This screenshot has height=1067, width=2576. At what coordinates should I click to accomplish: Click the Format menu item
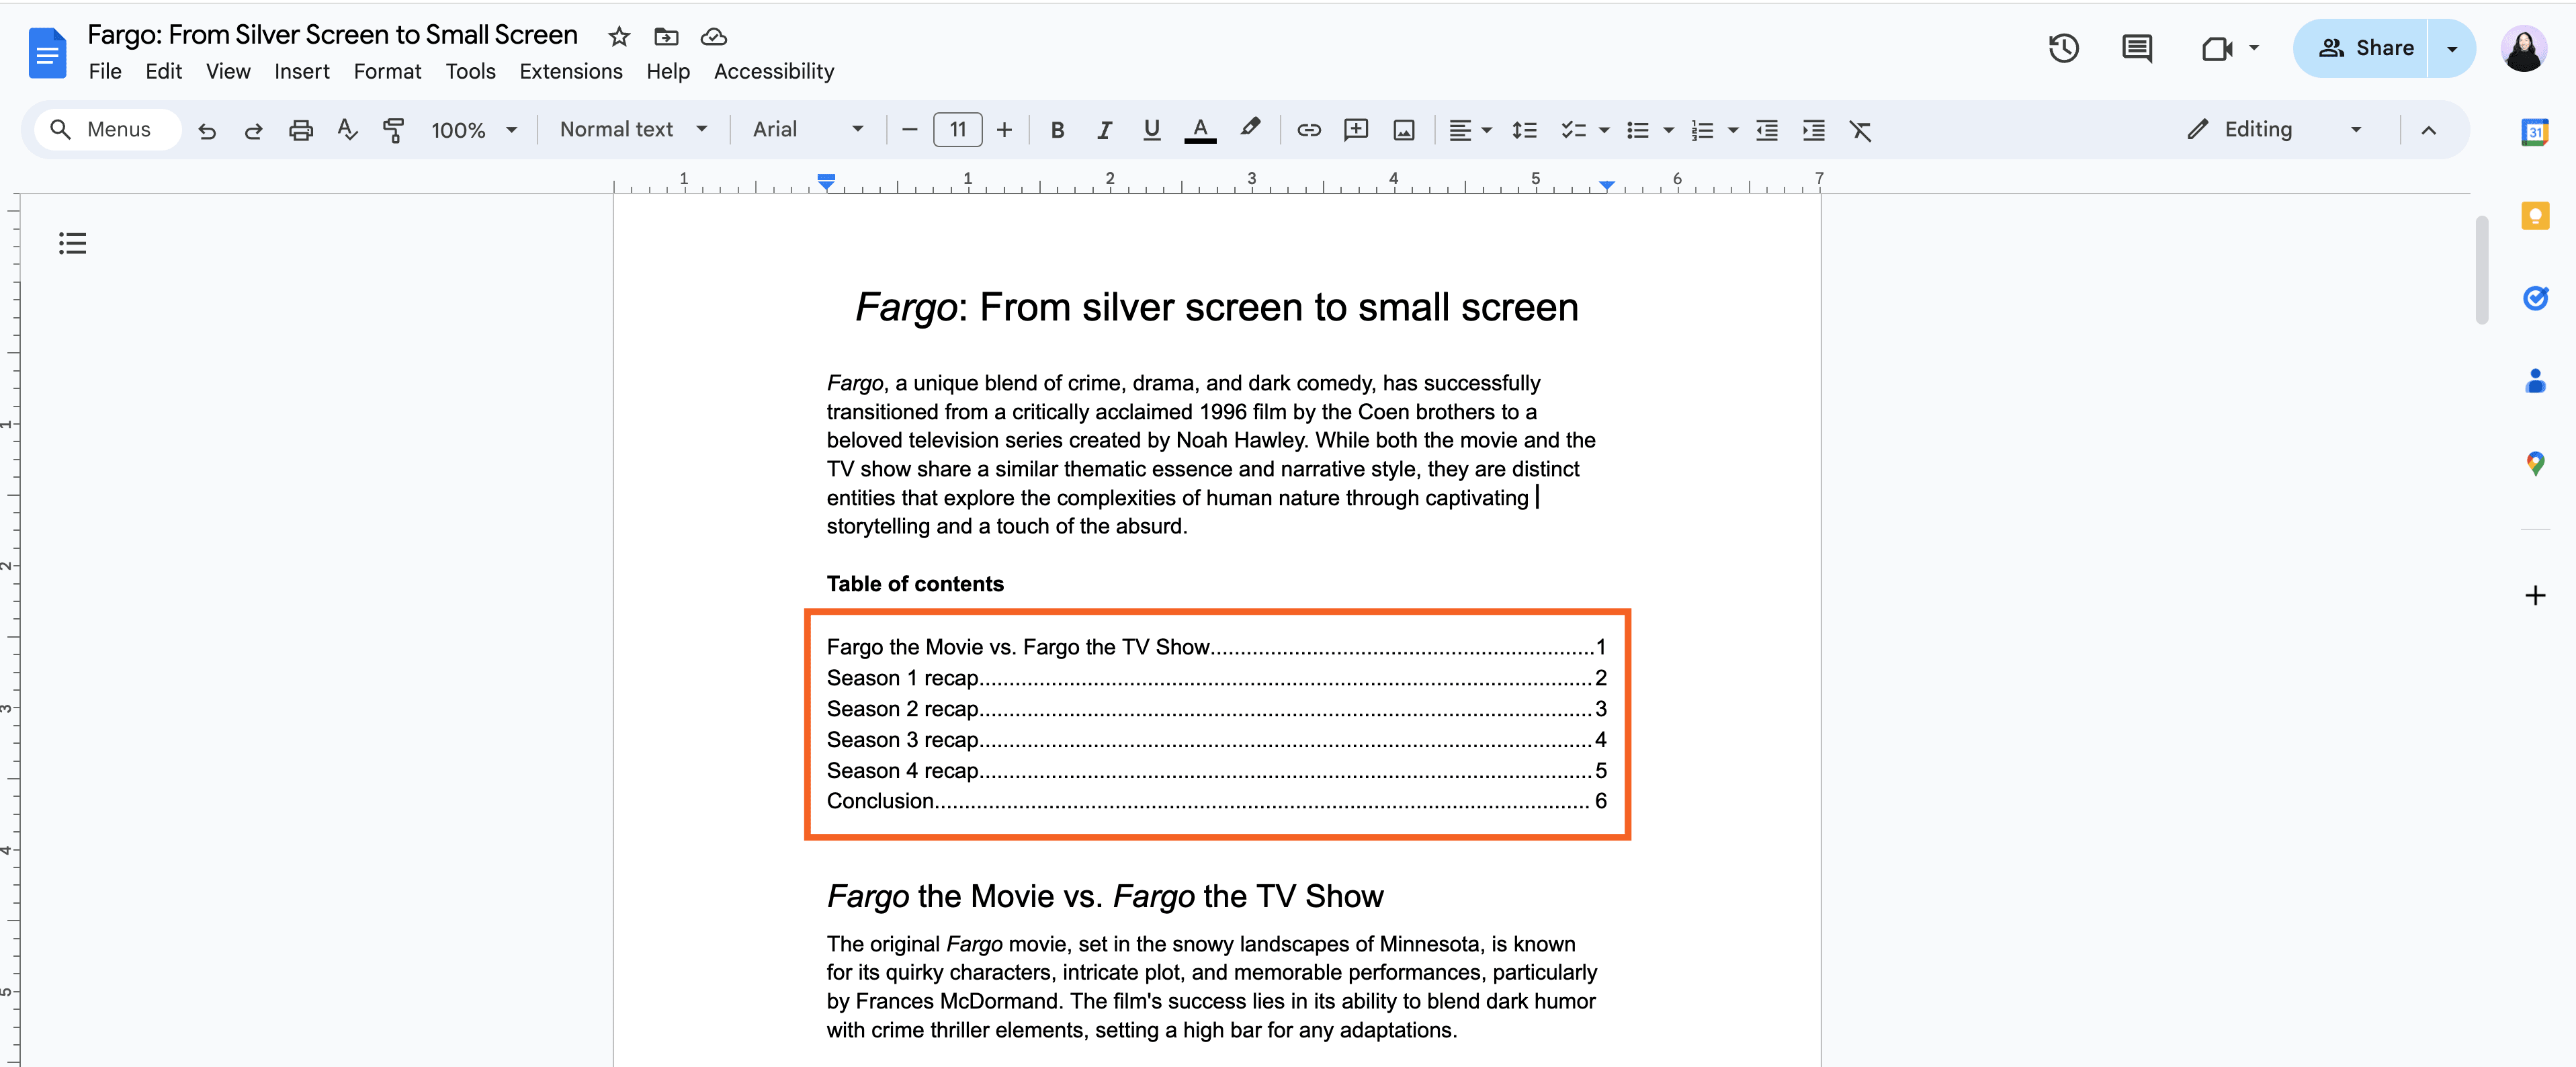pyautogui.click(x=384, y=71)
